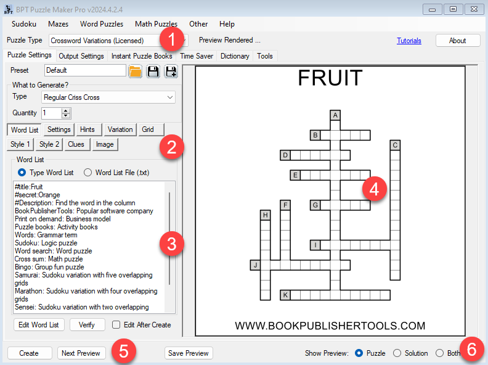This screenshot has width=488, height=365.
Task: Open the Type dropdown showing Regular Criss Cross
Action: tap(170, 97)
